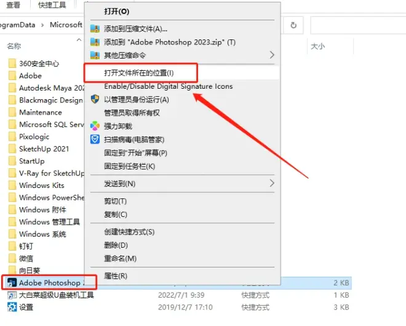The height and width of the screenshot is (326, 406).
Task: Click the Adobe folder icon
Action: [x=12, y=75]
